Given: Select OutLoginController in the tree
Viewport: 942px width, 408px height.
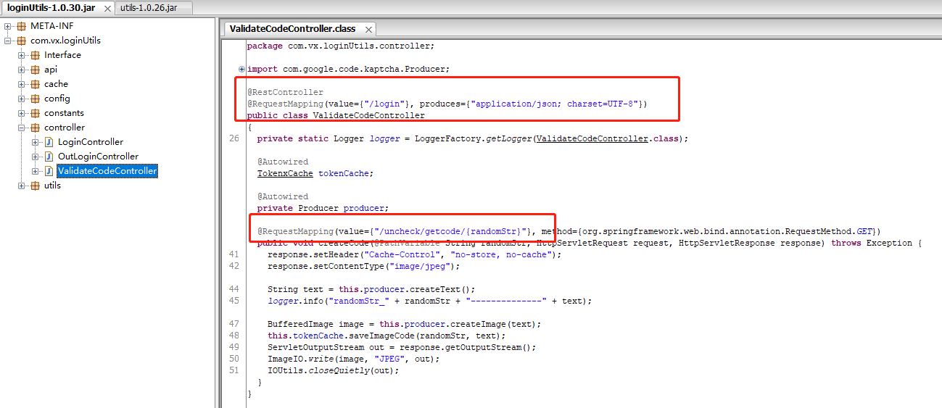Looking at the screenshot, I should click(98, 157).
